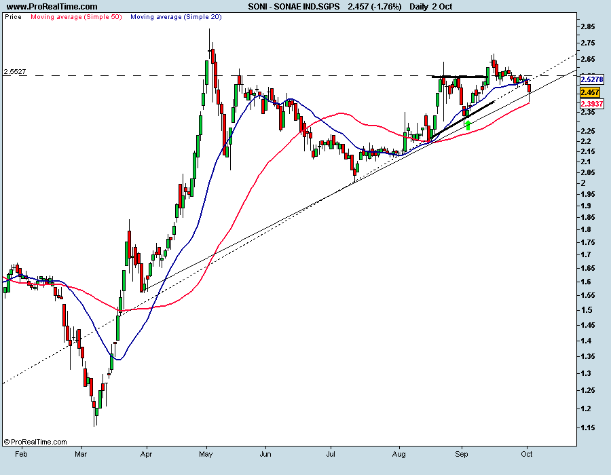Click the 2.65 price axis label
The image size is (611, 475).
(x=588, y=59)
